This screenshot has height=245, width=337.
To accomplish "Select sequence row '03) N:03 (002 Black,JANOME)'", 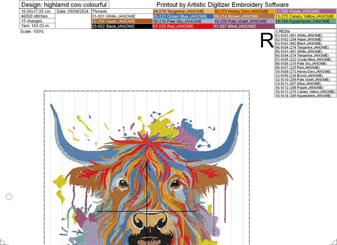I will [305, 44].
